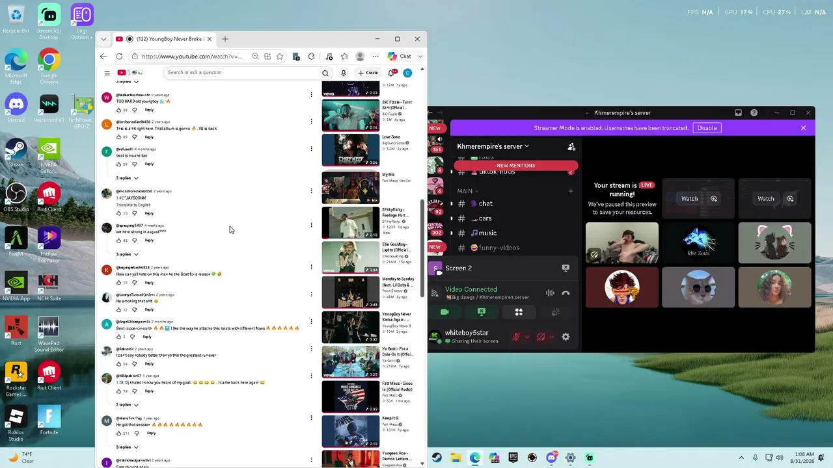Undeafen Discord audio output
Screen dimensions: 833x468
(x=541, y=337)
